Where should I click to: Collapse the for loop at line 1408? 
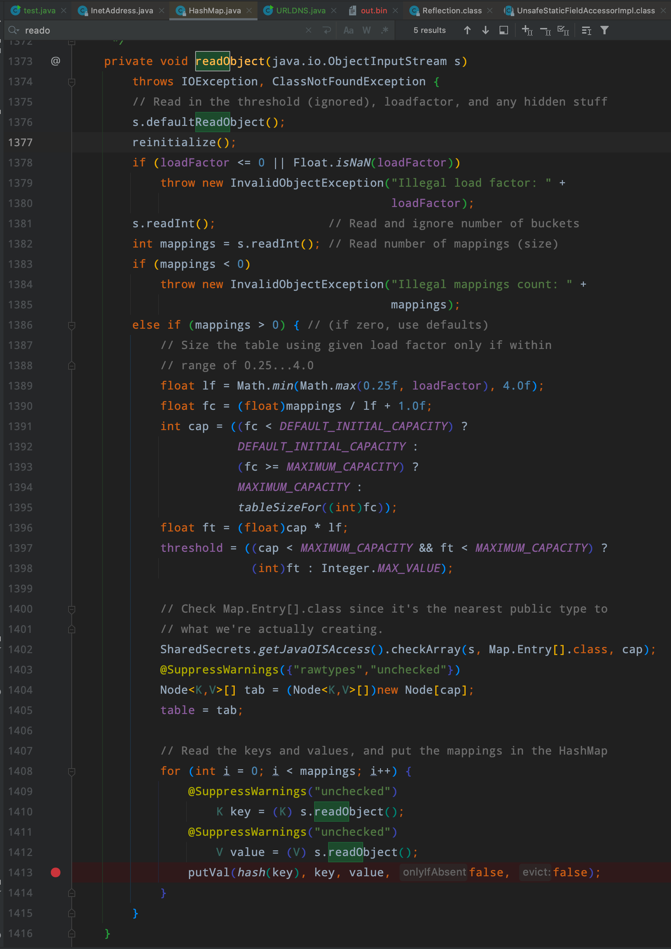click(72, 771)
